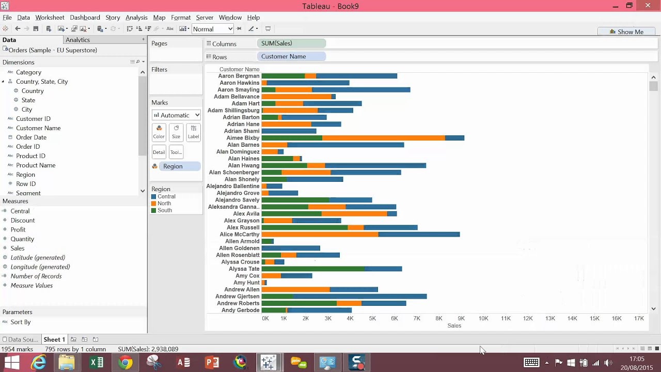Open the Normal fit dropdown
This screenshot has width=661, height=372.
(x=213, y=29)
